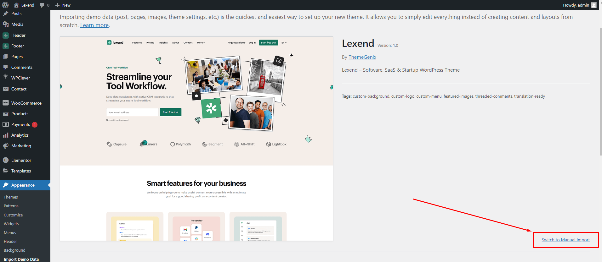The width and height of the screenshot is (602, 262).
Task: Click the Pages icon in sidebar
Action: coord(6,57)
